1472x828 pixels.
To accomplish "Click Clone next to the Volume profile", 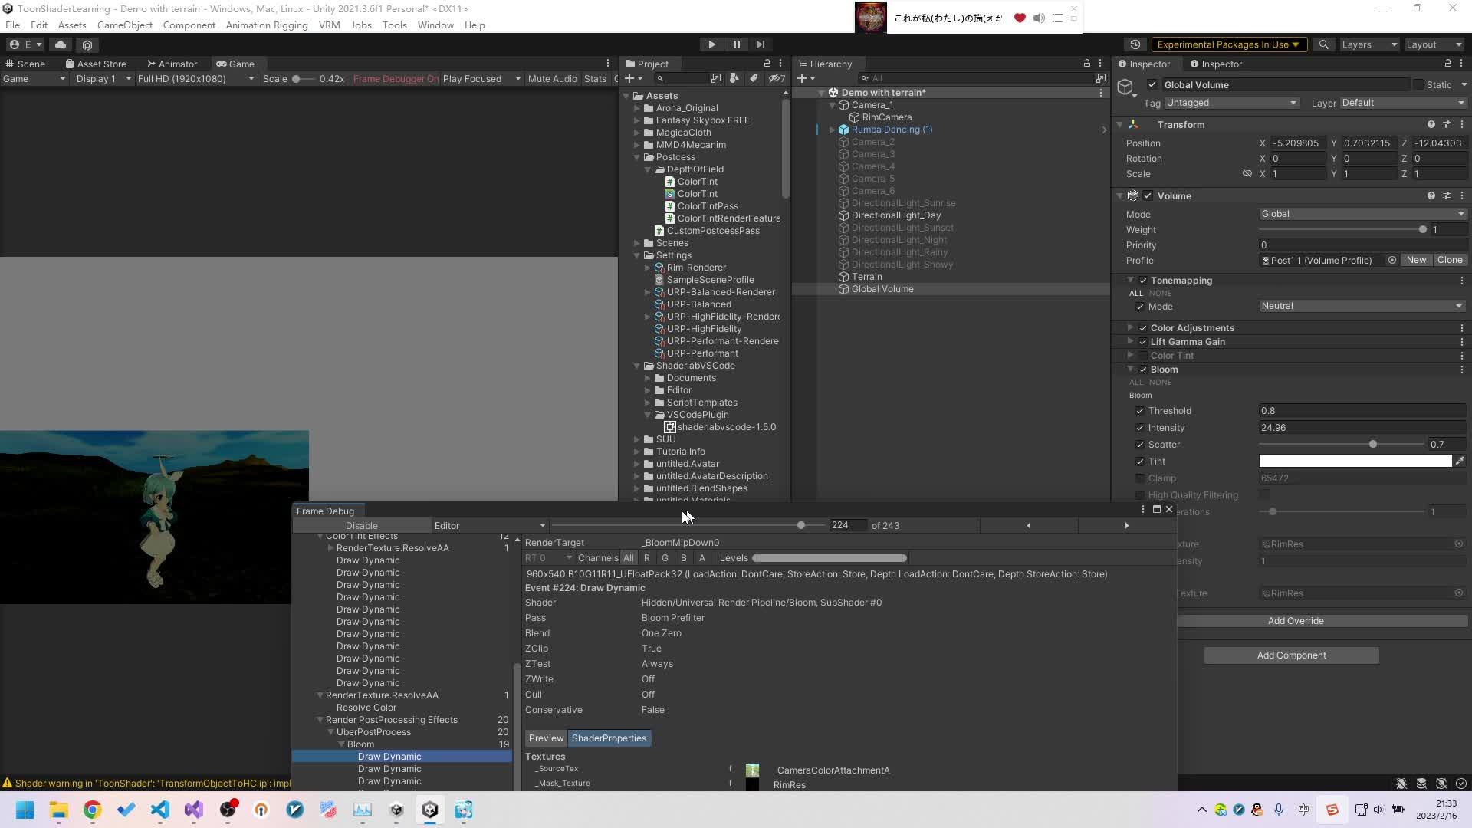I will tap(1449, 260).
